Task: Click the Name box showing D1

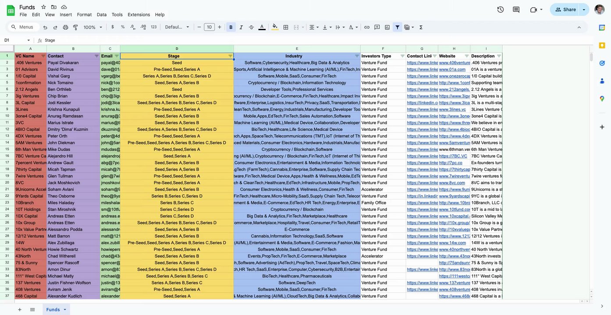Action: pyautogui.click(x=17, y=40)
